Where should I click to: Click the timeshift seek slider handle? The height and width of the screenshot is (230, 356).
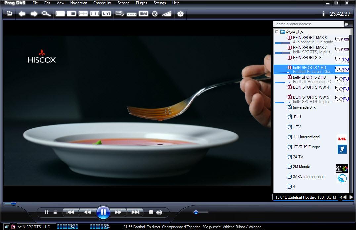tap(13, 203)
